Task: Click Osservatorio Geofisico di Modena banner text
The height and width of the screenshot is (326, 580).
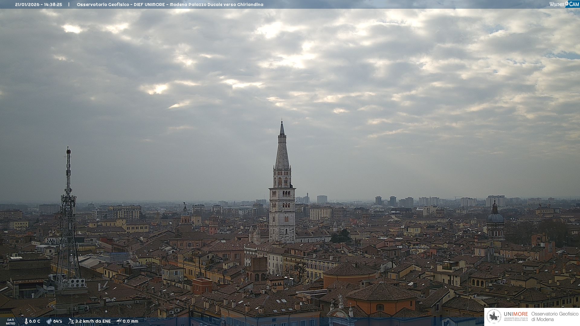Action: pyautogui.click(x=555, y=317)
